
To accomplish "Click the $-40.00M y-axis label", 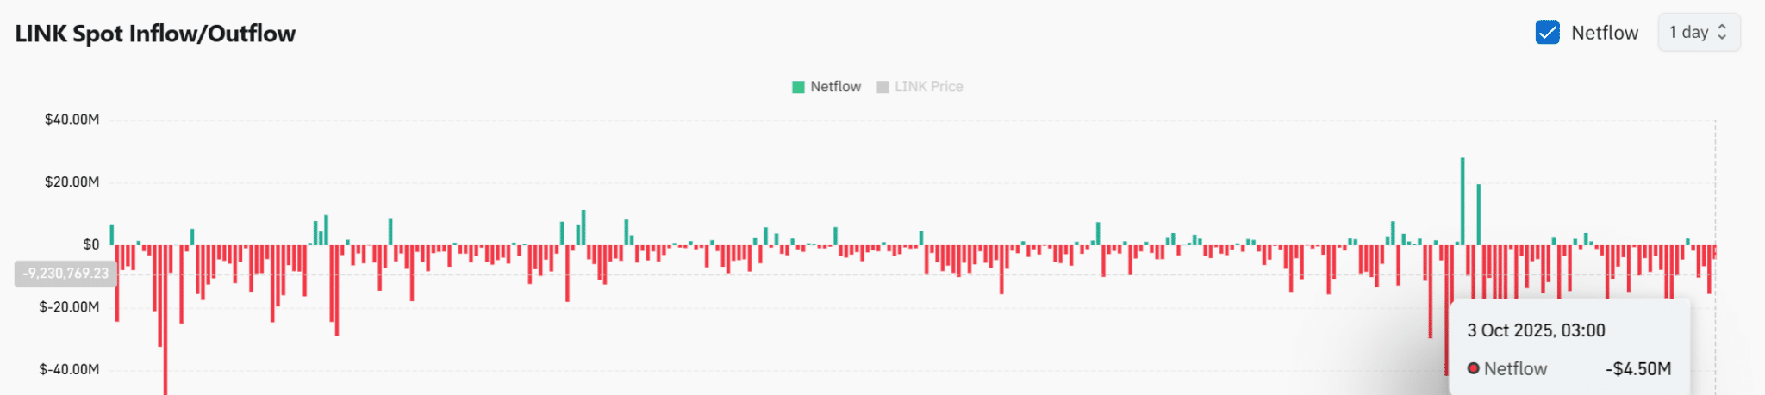I will 69,370.
